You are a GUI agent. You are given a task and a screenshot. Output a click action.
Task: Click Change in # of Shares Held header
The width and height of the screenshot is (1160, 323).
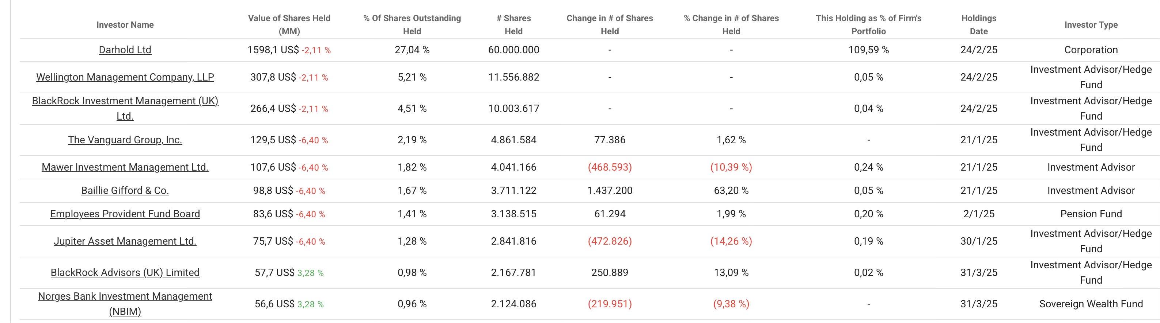[609, 25]
